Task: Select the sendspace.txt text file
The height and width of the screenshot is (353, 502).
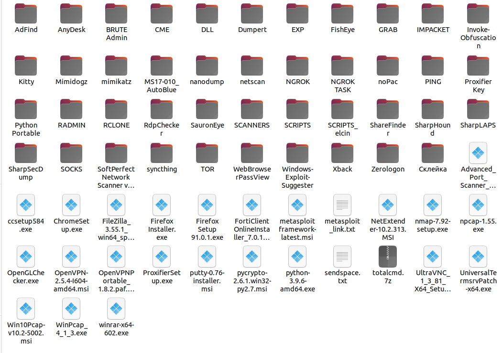Action: pos(343,257)
